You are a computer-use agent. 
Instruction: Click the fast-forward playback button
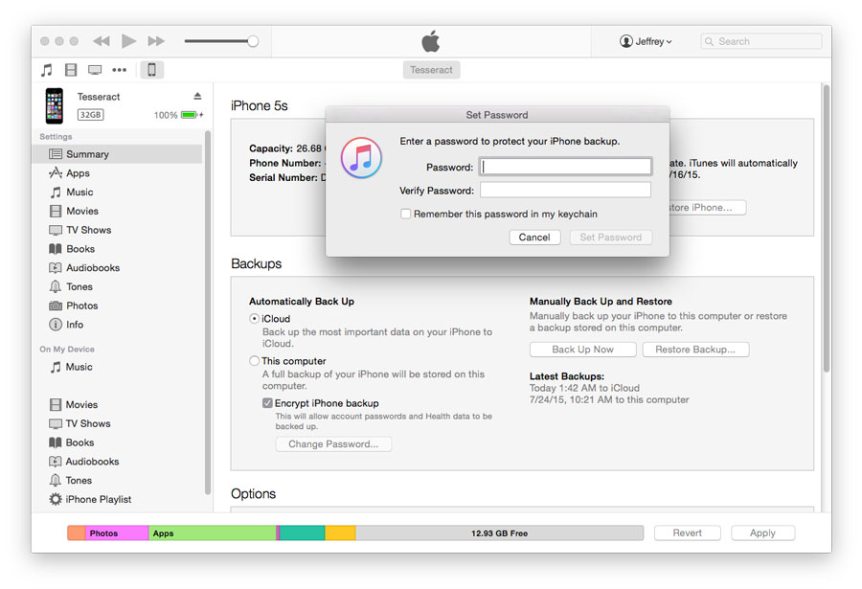156,41
